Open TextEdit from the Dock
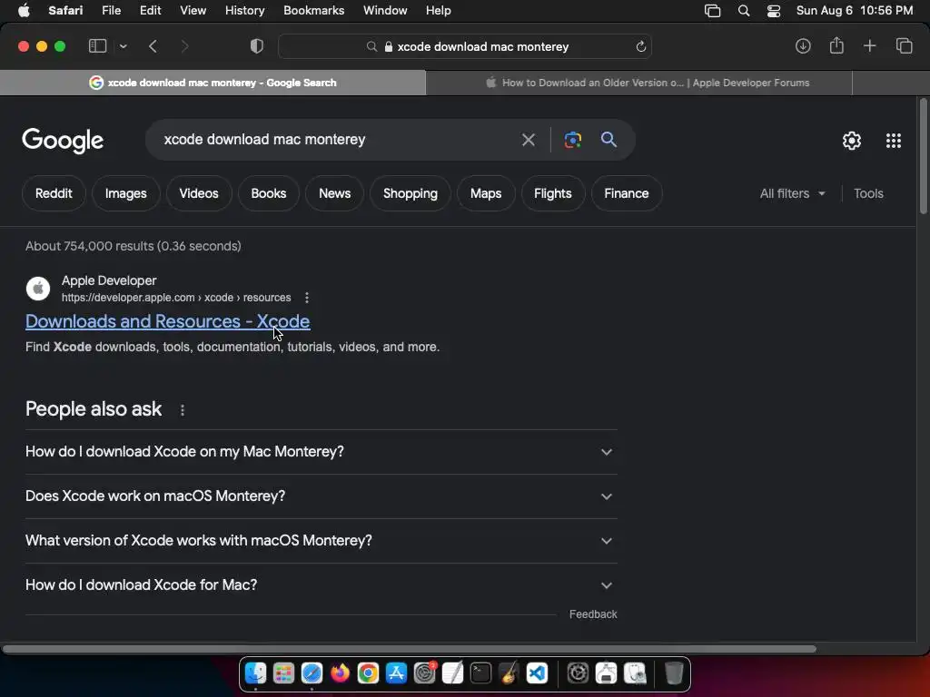The image size is (930, 697). (x=452, y=673)
